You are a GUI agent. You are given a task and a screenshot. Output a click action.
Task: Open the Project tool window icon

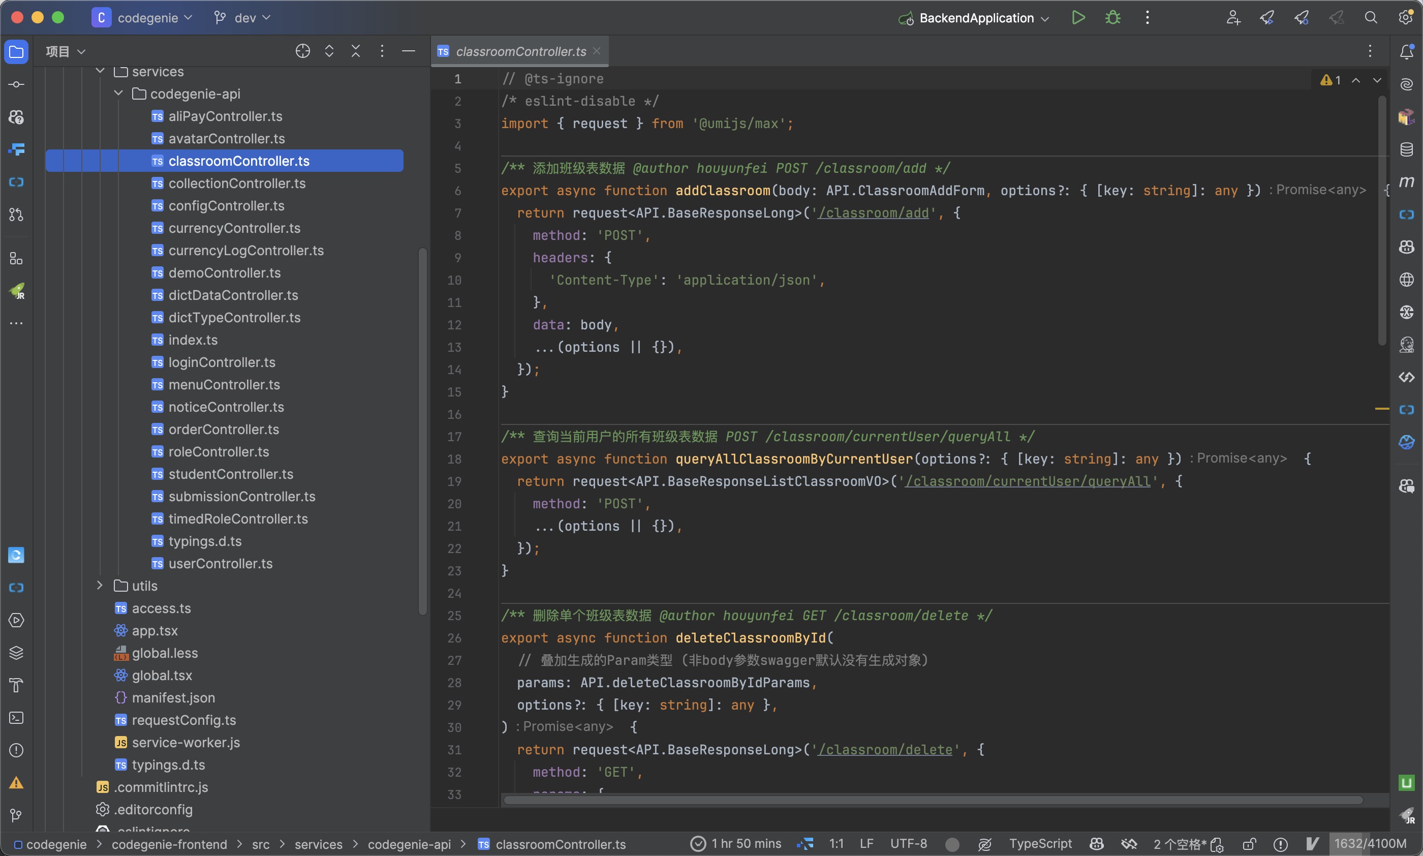point(16,52)
